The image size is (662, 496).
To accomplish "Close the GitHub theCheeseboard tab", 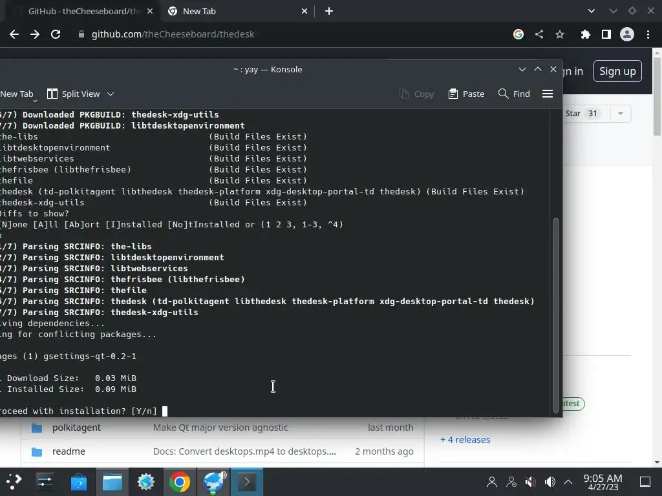I will tap(150, 12).
